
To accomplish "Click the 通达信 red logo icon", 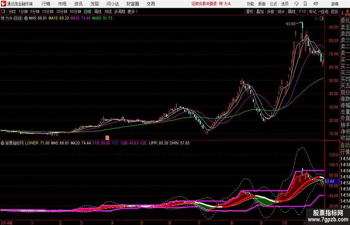I will 3,4.
